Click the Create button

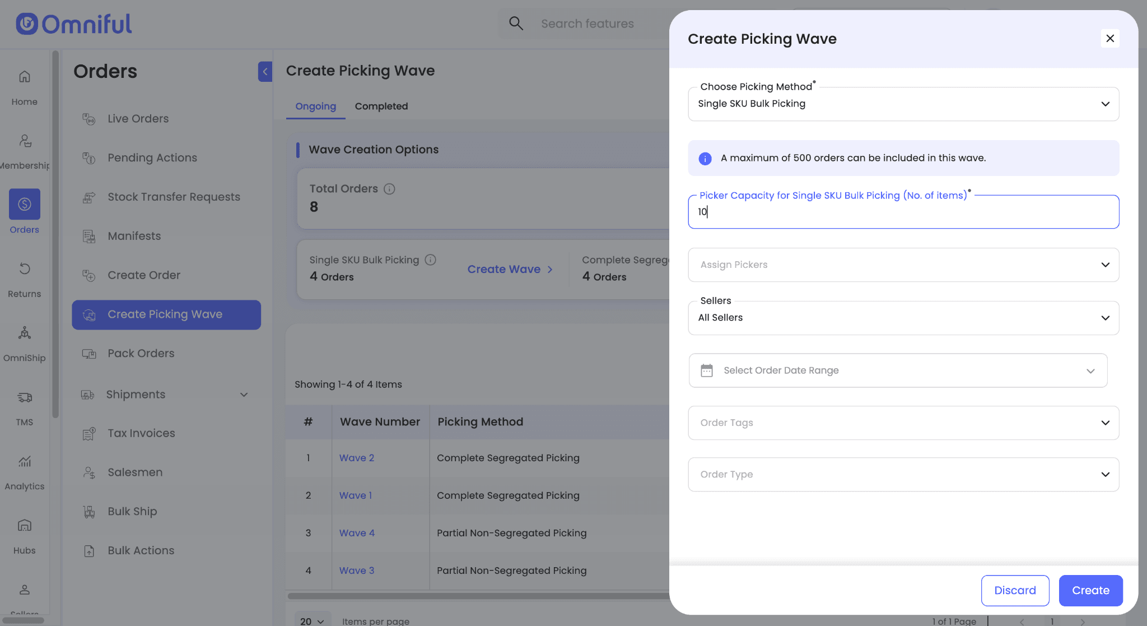coord(1090,590)
